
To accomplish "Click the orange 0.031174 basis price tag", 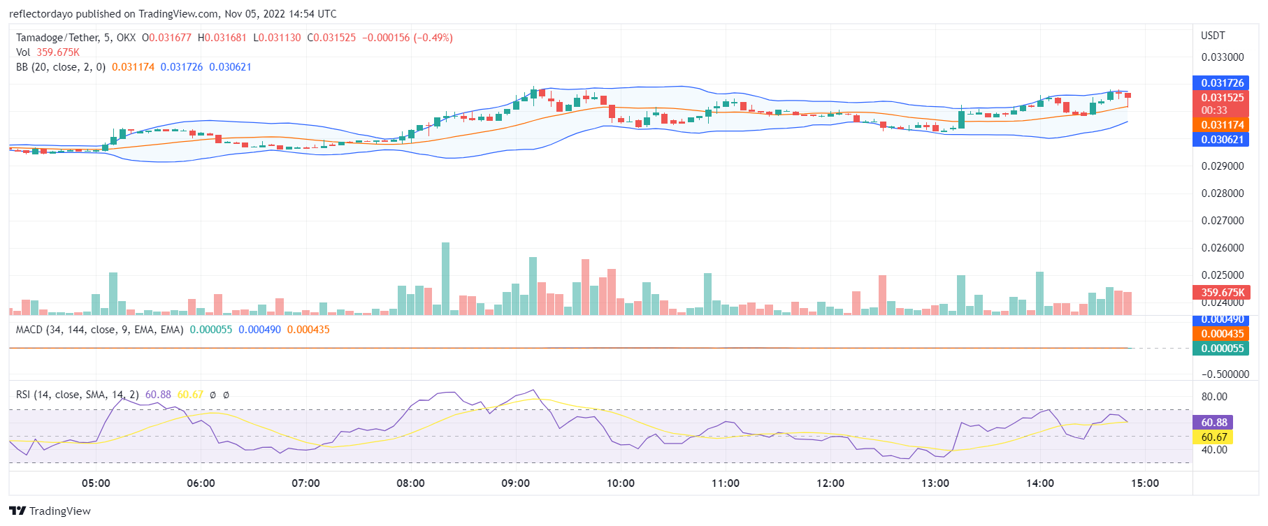I will [1221, 125].
